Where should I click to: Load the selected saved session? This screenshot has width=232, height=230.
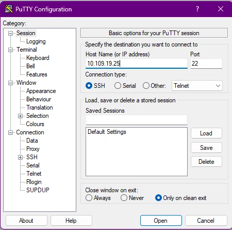206,133
